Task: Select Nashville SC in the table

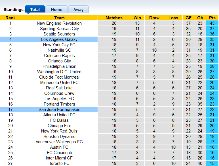Action: (59, 50)
